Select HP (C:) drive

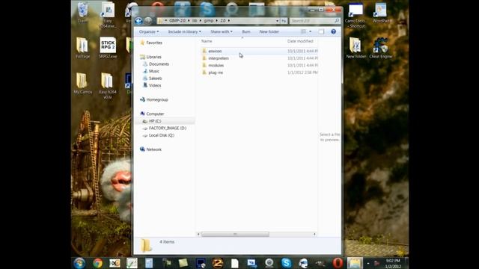[x=155, y=121]
